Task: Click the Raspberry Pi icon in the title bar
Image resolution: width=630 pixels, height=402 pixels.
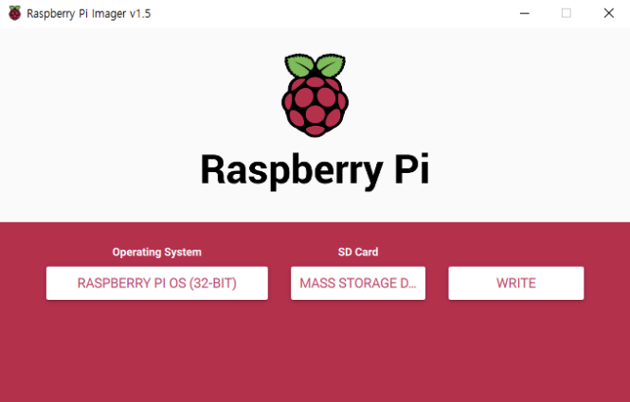Action: click(15, 13)
